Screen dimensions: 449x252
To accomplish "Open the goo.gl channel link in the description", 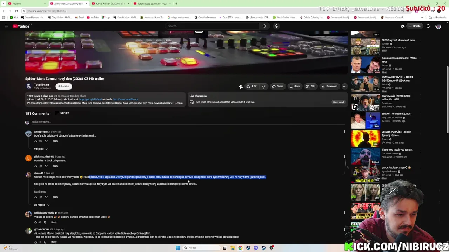I will point(91,99).
